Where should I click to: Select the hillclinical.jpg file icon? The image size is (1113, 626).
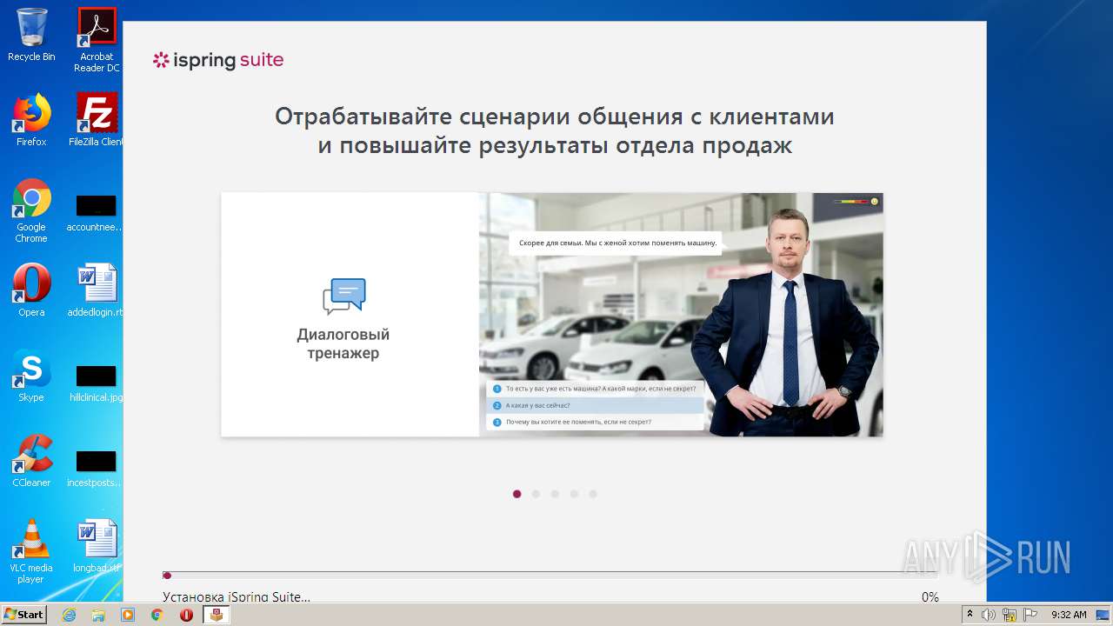tap(96, 383)
